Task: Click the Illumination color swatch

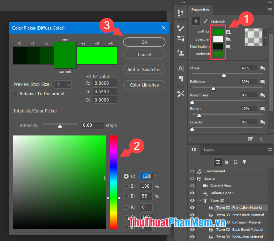Action: click(218, 46)
